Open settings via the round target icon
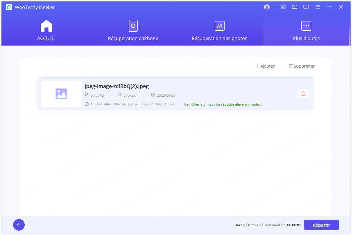The width and height of the screenshot is (352, 235). coord(283,7)
